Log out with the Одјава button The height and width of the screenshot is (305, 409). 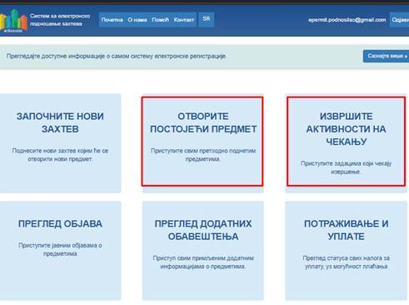pyautogui.click(x=399, y=20)
